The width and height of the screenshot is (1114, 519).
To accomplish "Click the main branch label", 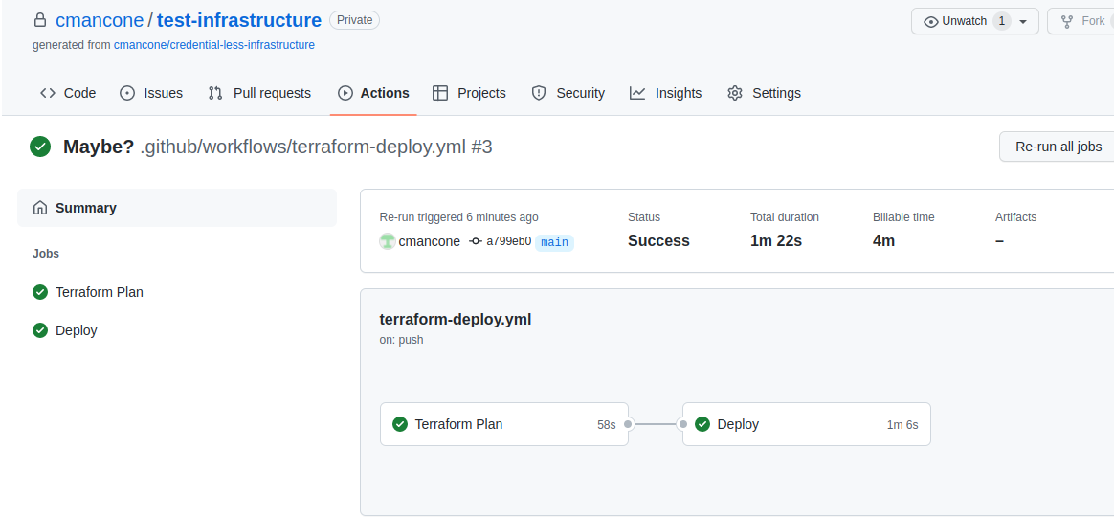I will 554,242.
